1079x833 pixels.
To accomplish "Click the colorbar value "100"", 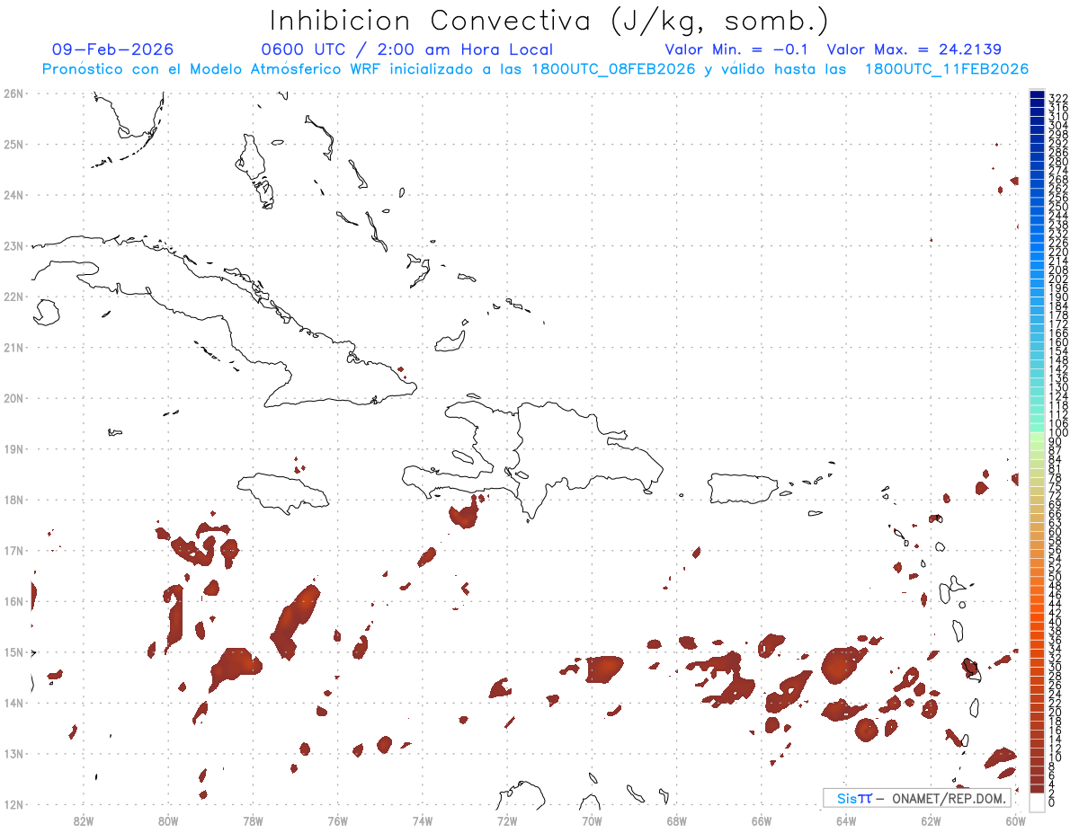I will pos(1057,433).
